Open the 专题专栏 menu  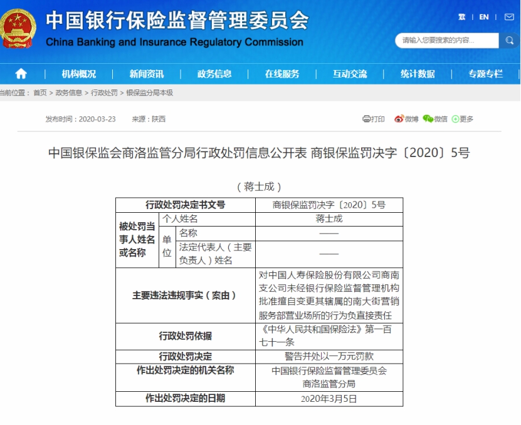tap(485, 74)
